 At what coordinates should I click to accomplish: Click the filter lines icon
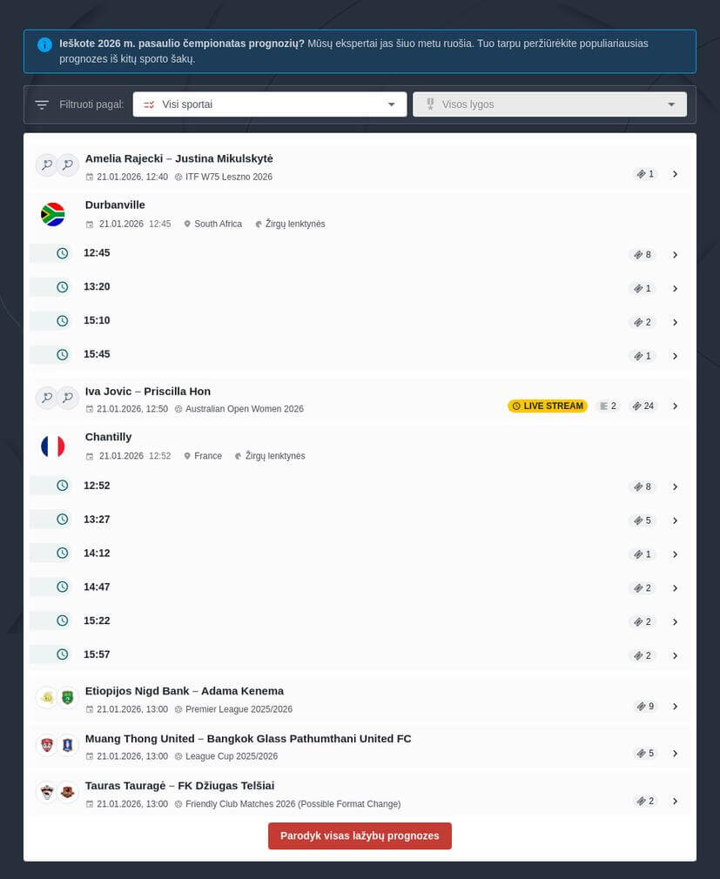[x=42, y=104]
